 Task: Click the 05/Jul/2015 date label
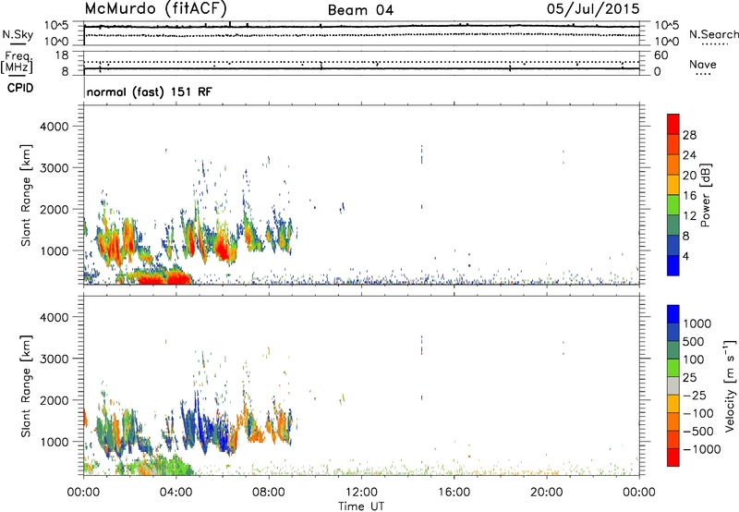(x=593, y=9)
